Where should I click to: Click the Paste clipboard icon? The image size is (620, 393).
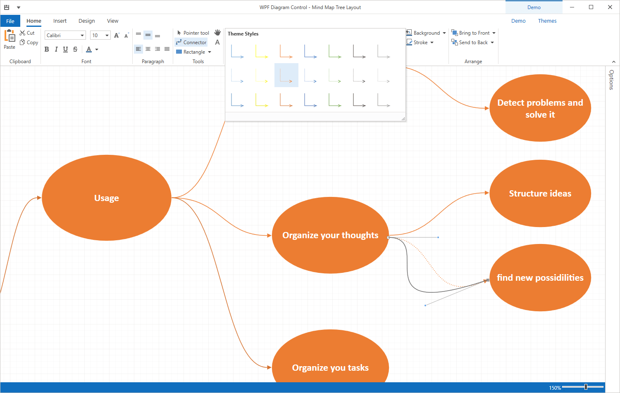pos(10,37)
